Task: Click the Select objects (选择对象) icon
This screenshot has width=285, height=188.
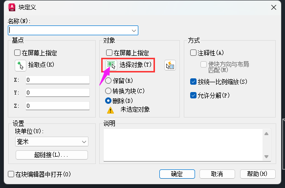Action: click(111, 65)
